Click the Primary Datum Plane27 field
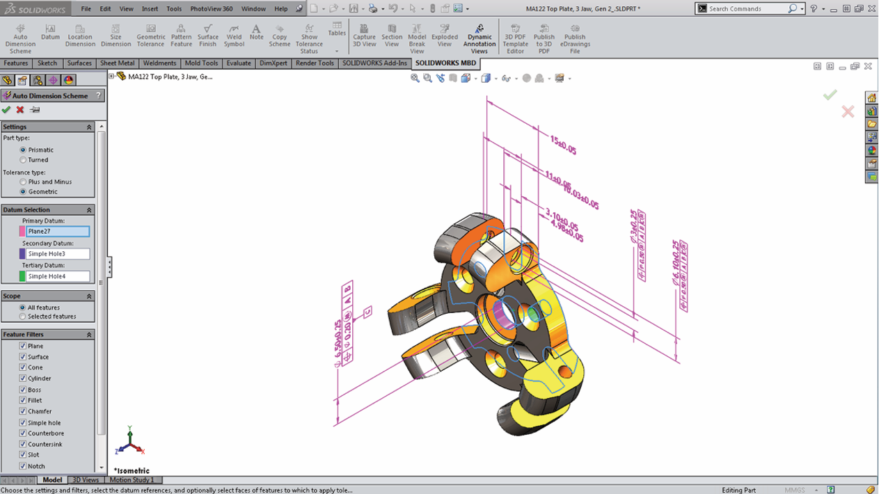This screenshot has height=494, width=879. 58,232
